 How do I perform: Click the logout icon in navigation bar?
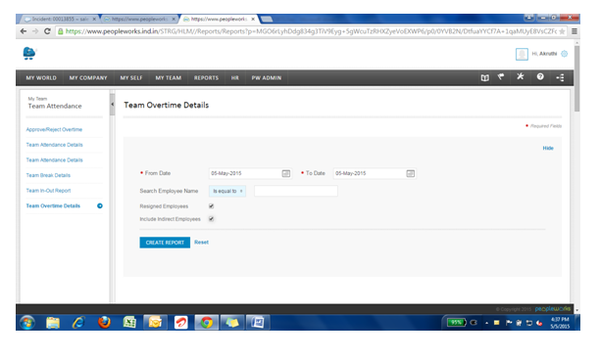coord(560,77)
